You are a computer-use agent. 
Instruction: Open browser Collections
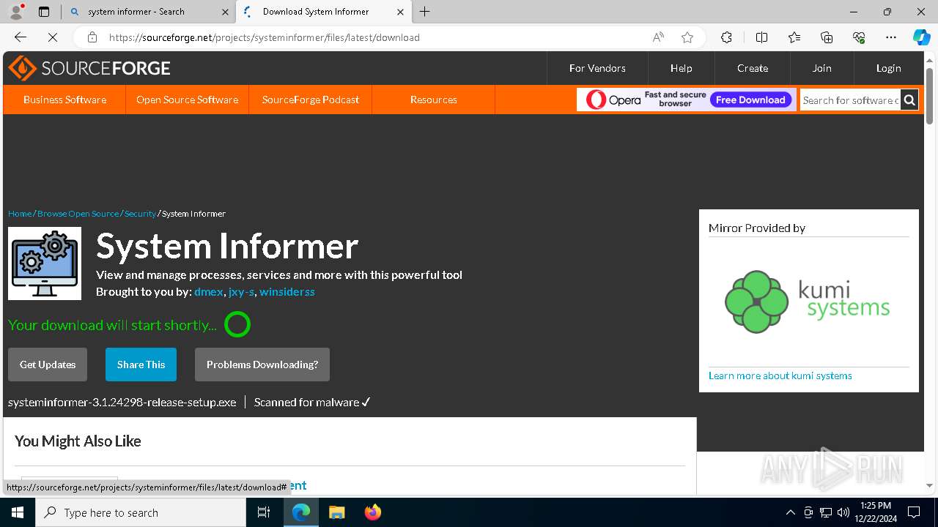[x=827, y=37]
